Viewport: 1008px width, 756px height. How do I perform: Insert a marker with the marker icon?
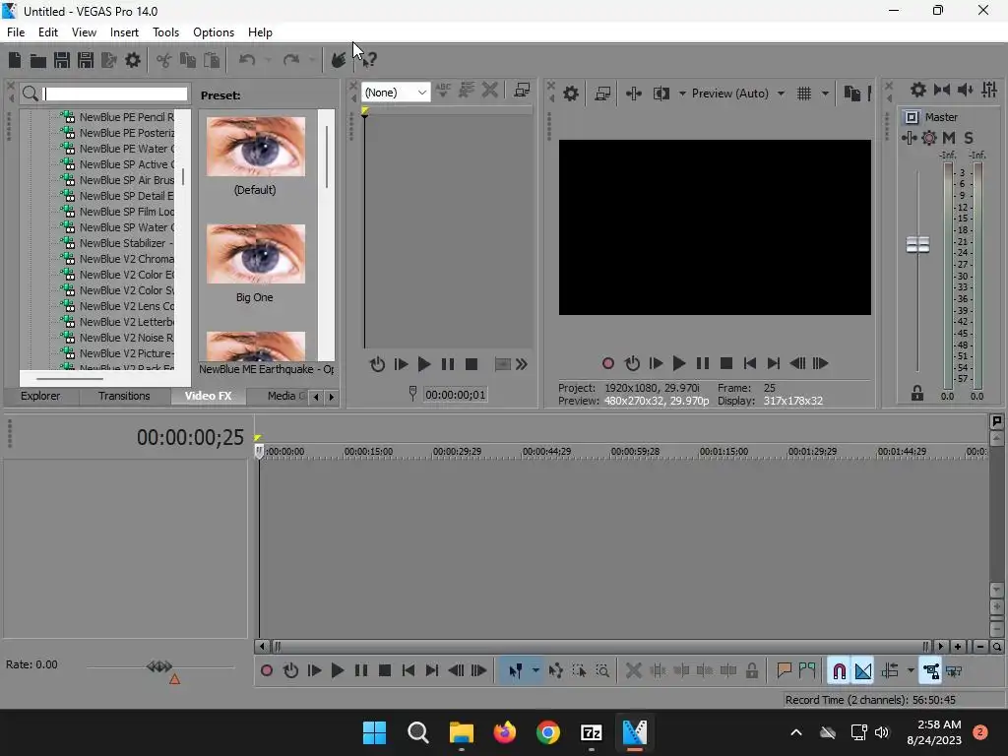[784, 671]
